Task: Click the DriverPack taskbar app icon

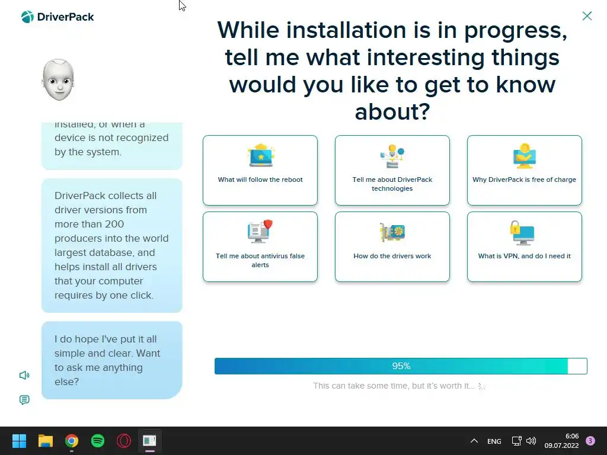Action: (150, 441)
